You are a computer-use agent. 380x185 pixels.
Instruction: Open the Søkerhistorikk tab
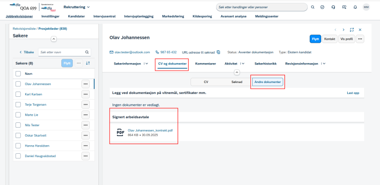tap(266, 64)
